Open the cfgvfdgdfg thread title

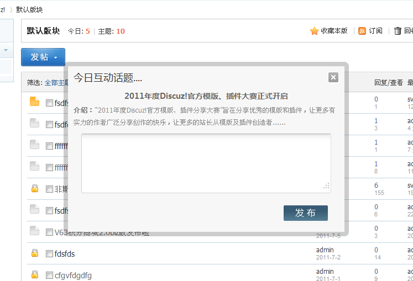[73, 275]
